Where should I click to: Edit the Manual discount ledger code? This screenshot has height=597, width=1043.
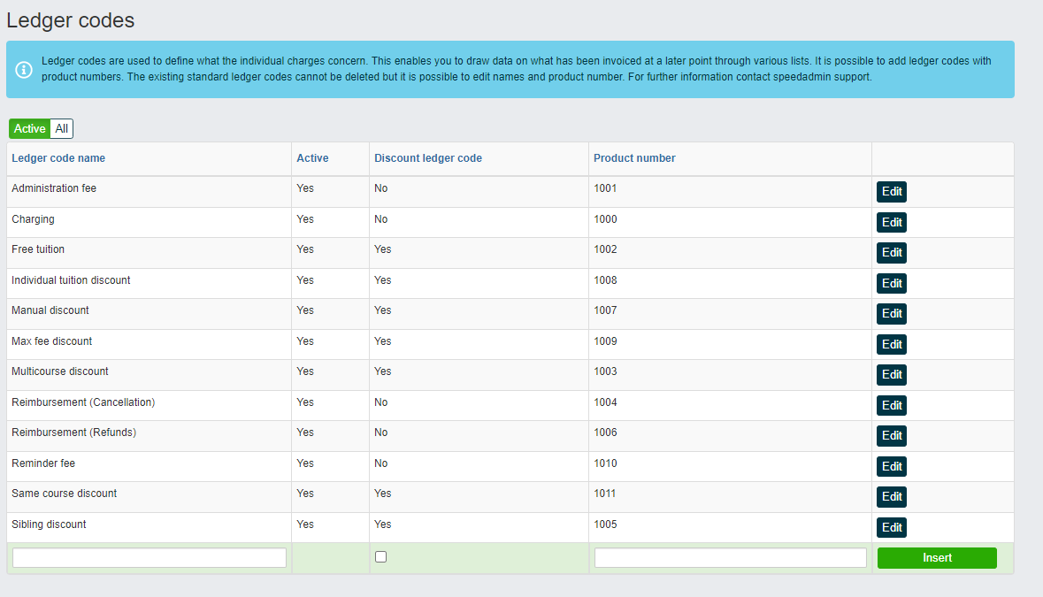(892, 314)
